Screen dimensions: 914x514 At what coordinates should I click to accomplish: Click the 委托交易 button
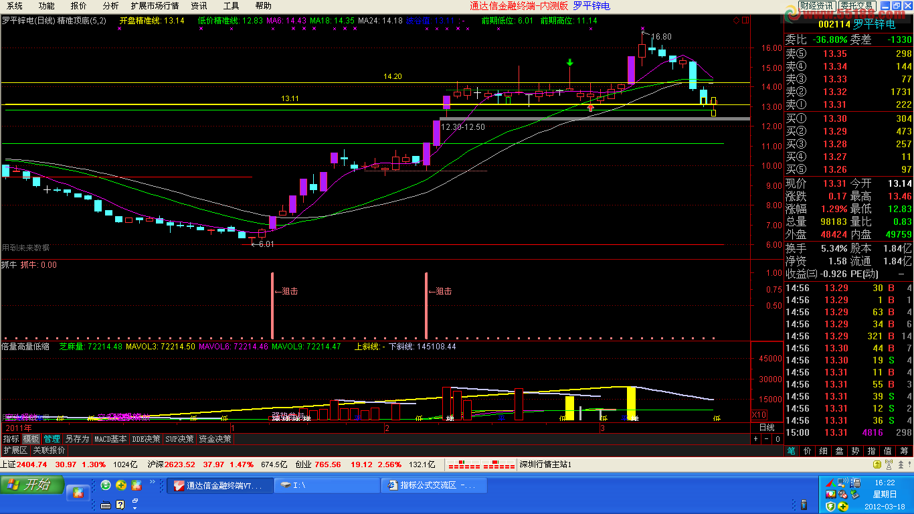(857, 5)
